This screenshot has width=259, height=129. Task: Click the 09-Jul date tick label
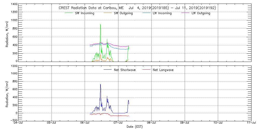tap(185, 123)
